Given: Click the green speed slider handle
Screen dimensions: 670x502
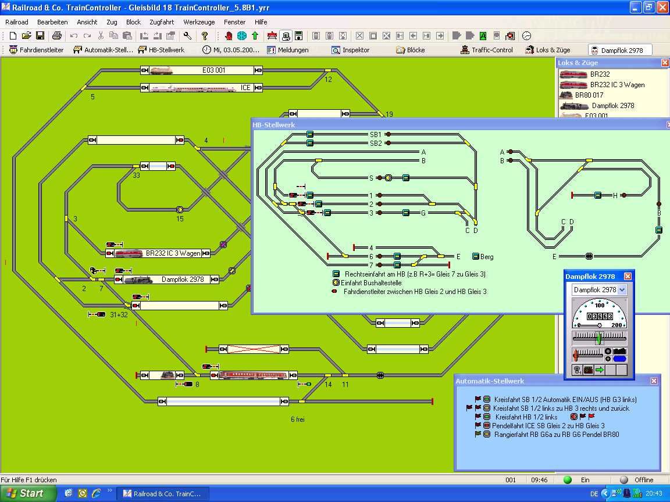Looking at the screenshot, I should coord(597,338).
